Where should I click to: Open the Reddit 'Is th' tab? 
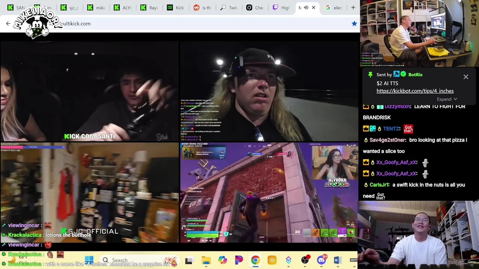(202, 7)
